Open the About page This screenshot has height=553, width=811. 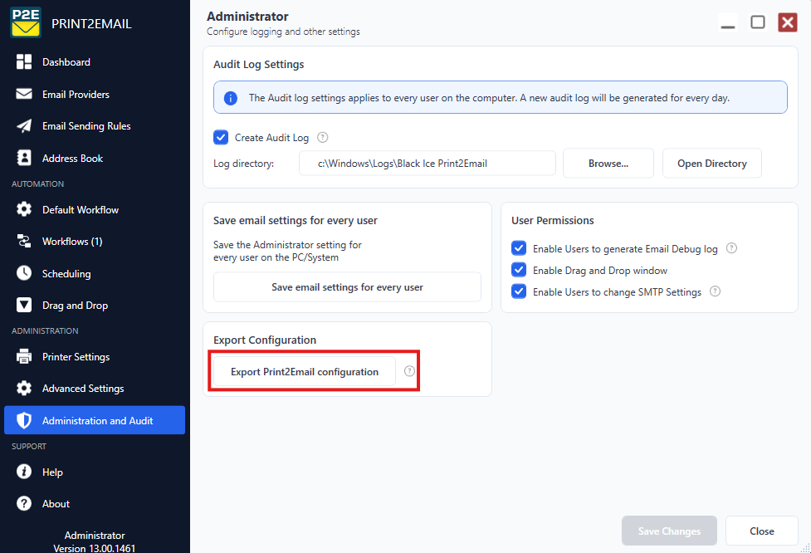click(x=95, y=504)
